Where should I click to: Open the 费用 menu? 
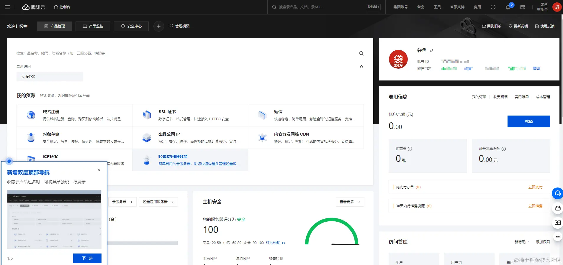[477, 7]
